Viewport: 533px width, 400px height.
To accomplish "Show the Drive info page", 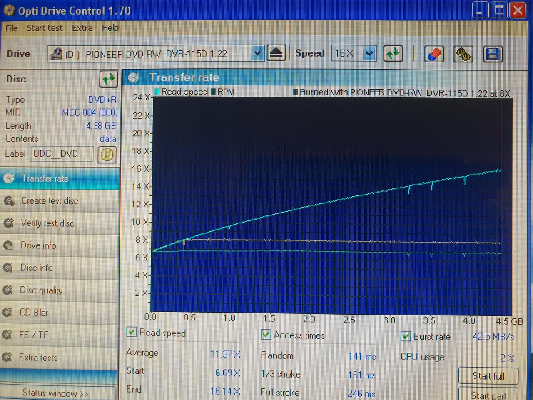I will pos(60,245).
